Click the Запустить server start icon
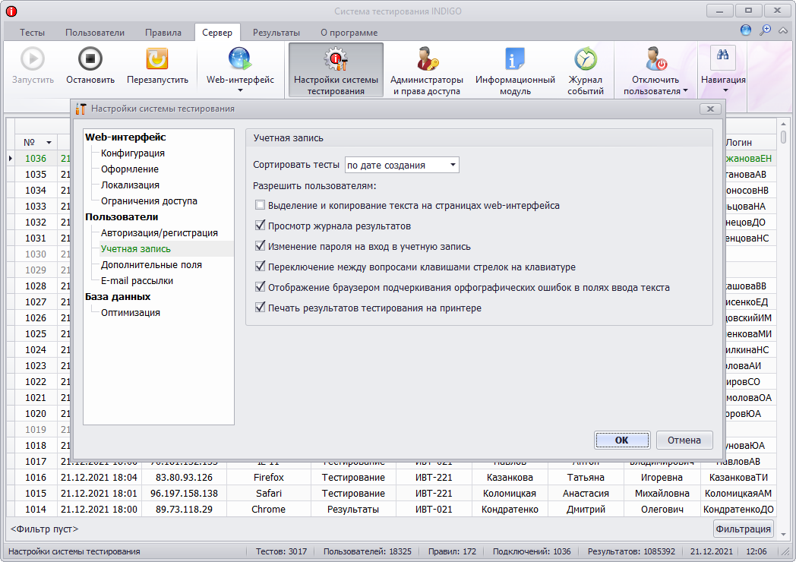This screenshot has width=796, height=562. (33, 59)
